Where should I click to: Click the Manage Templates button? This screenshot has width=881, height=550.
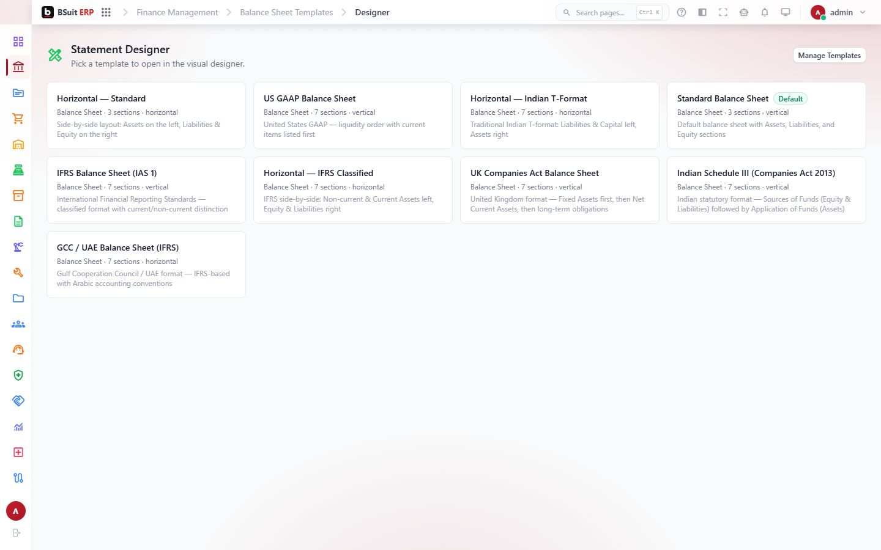coord(829,55)
